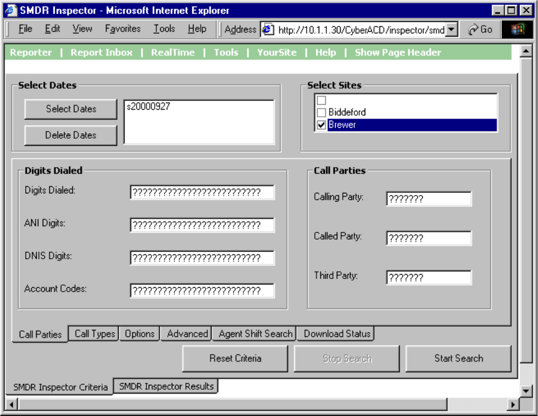Image resolution: width=538 pixels, height=416 pixels.
Task: Click the DNIS Digits input field
Action: tap(202, 258)
